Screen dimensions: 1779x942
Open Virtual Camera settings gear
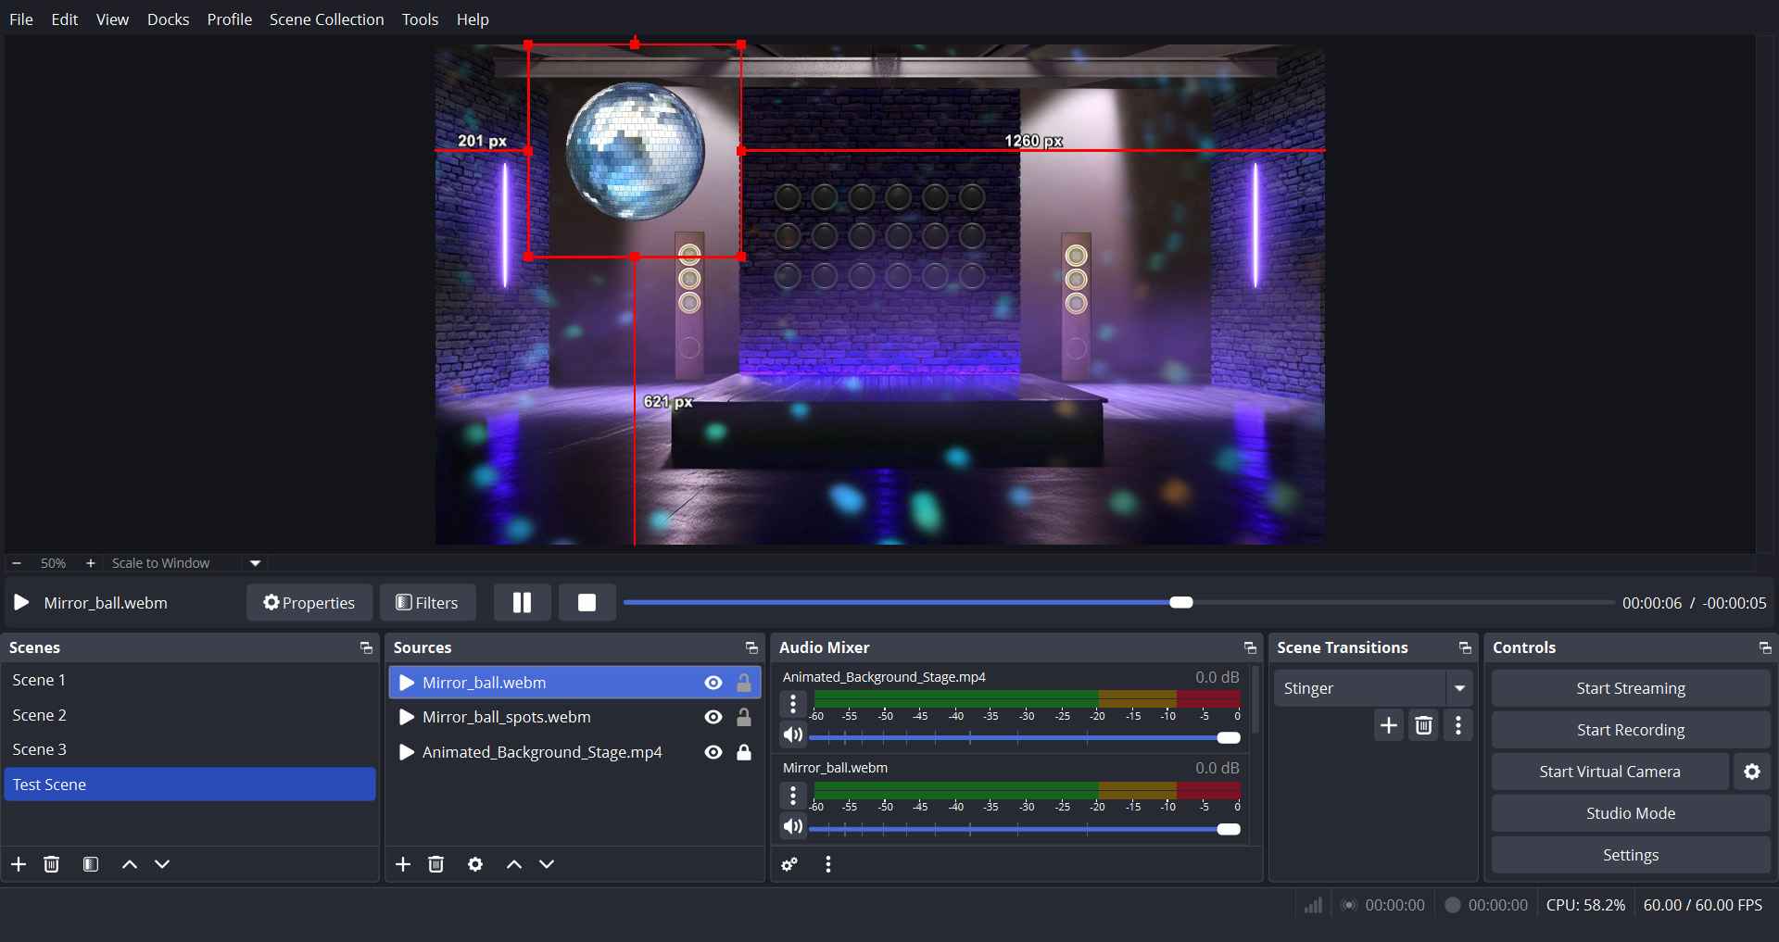(1751, 772)
